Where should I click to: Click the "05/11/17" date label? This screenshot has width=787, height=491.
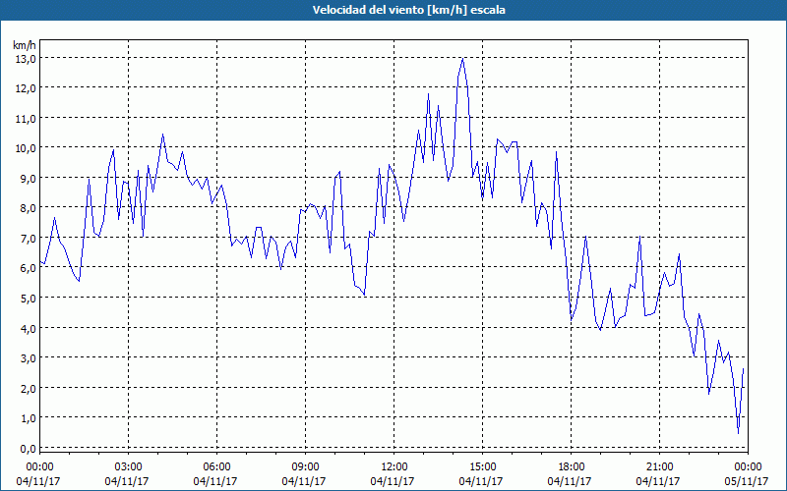pos(747,481)
